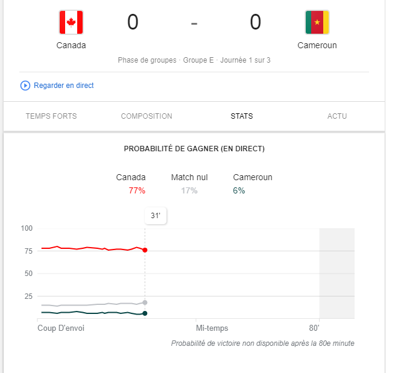The width and height of the screenshot is (395, 373).
Task: Click the dark green Cameroun marker dot
Action: pyautogui.click(x=145, y=313)
